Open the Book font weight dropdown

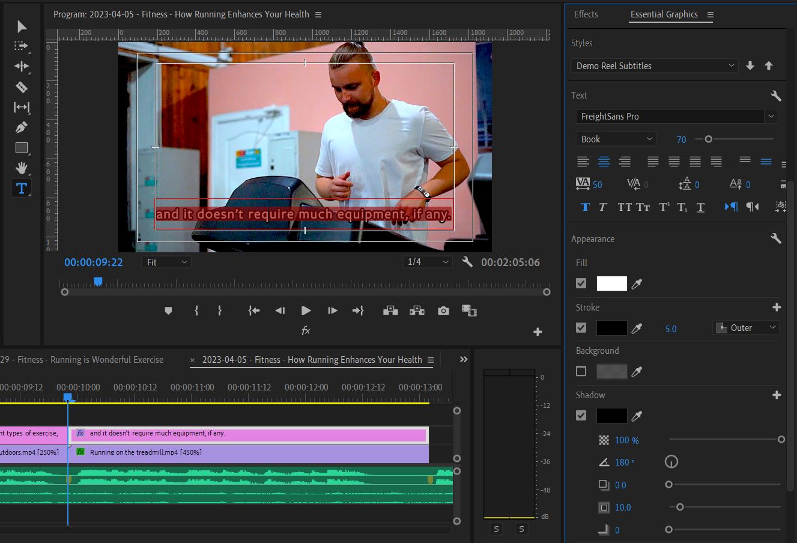616,139
